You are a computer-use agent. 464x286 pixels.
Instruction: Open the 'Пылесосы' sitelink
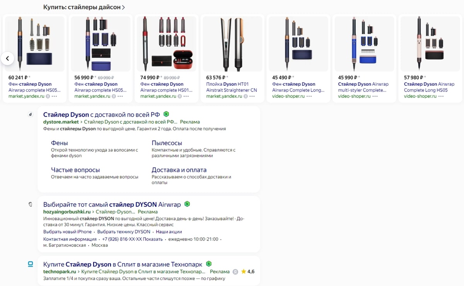click(167, 143)
